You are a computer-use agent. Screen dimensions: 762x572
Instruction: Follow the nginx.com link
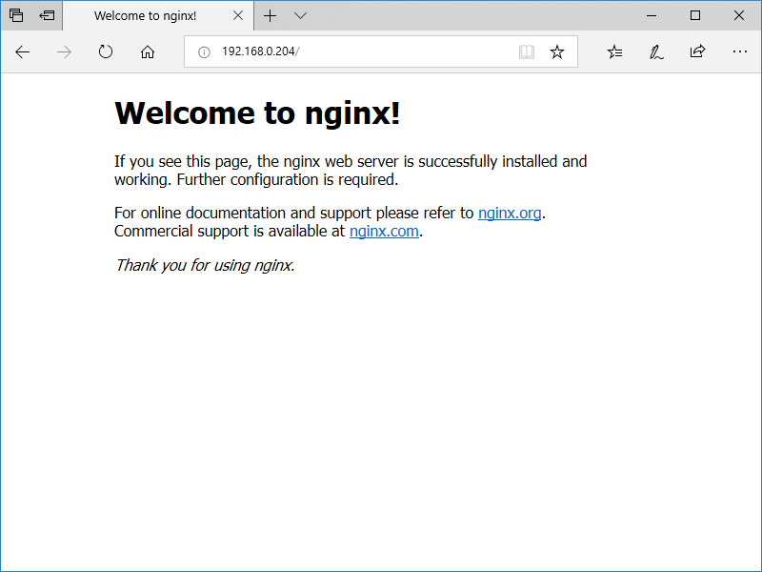[384, 231]
